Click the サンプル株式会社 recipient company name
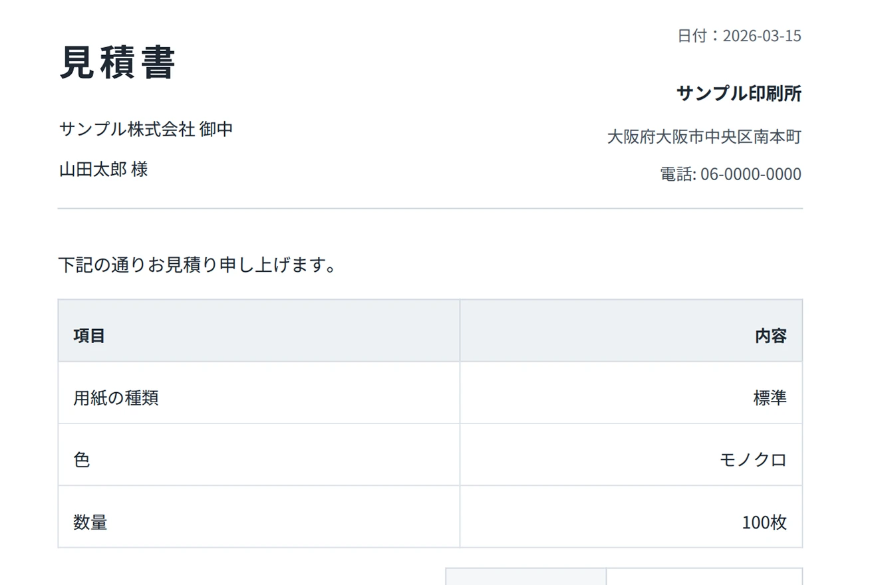878x585 pixels. click(x=127, y=129)
